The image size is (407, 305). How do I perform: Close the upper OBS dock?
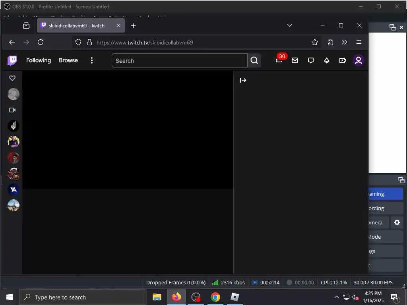[x=401, y=27]
